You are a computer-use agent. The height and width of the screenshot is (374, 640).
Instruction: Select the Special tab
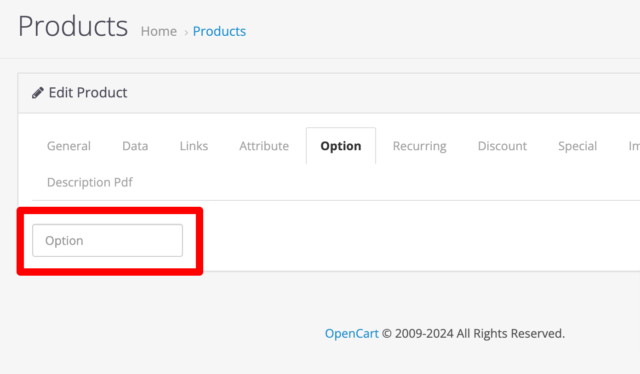[x=577, y=146]
